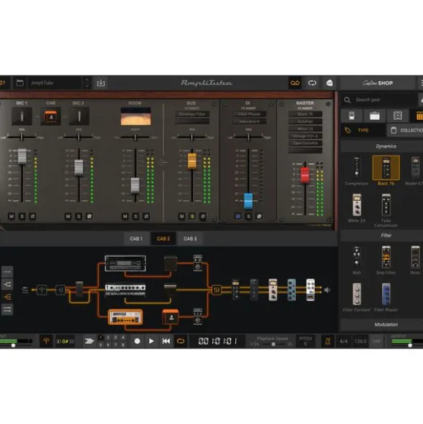Viewport: 423px width, 424px height.
Task: Select the TYPE filter tab
Action: click(363, 131)
